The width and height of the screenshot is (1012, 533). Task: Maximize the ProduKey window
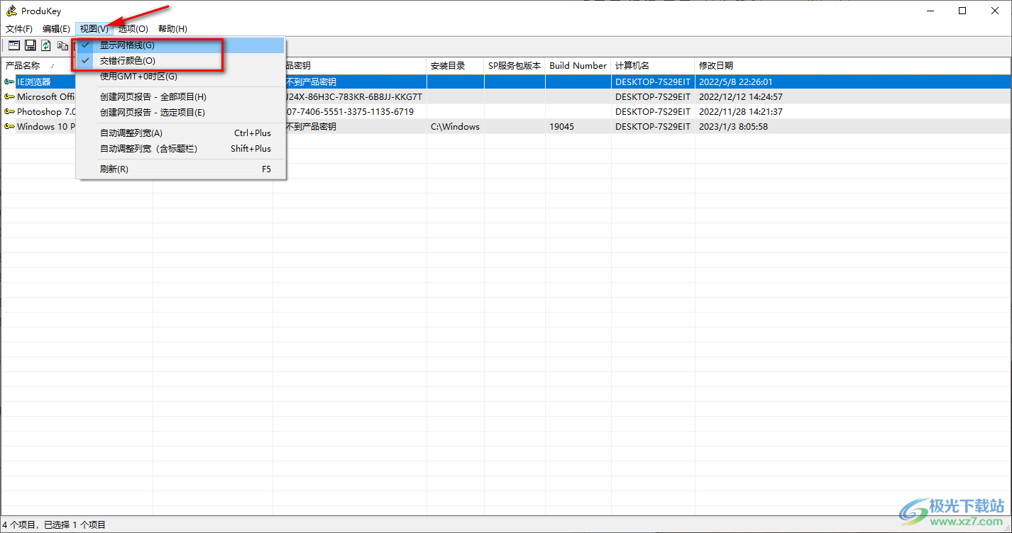coord(962,11)
